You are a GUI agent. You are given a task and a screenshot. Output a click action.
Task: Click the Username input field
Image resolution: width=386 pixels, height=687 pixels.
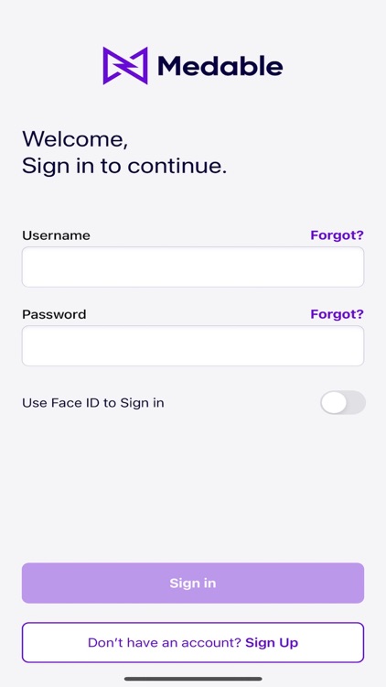point(193,267)
